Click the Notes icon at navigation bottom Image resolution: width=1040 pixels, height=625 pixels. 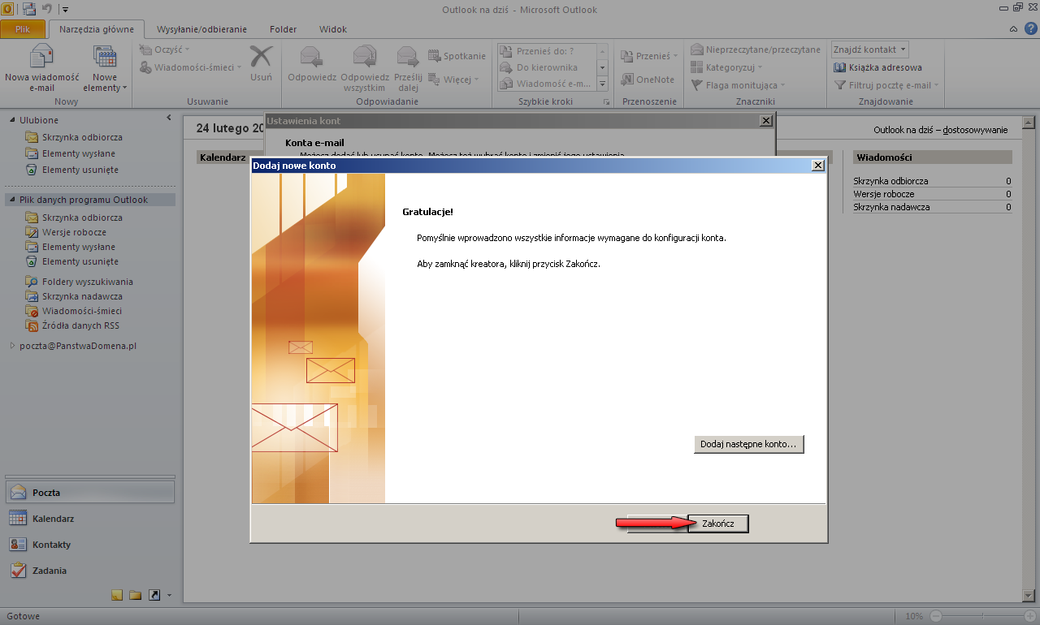click(117, 595)
